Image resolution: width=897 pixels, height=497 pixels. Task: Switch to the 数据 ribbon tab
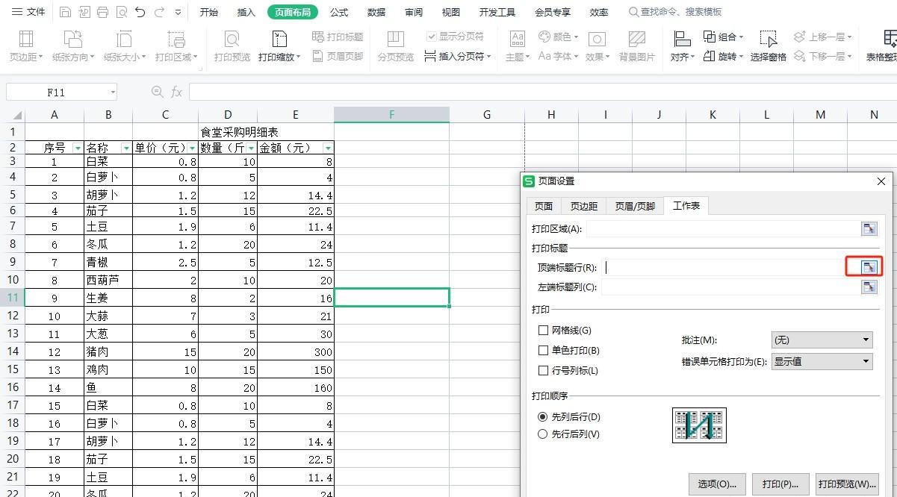click(x=376, y=12)
